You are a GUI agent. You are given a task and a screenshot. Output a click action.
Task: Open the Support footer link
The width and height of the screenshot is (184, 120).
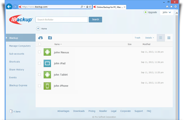139,111
